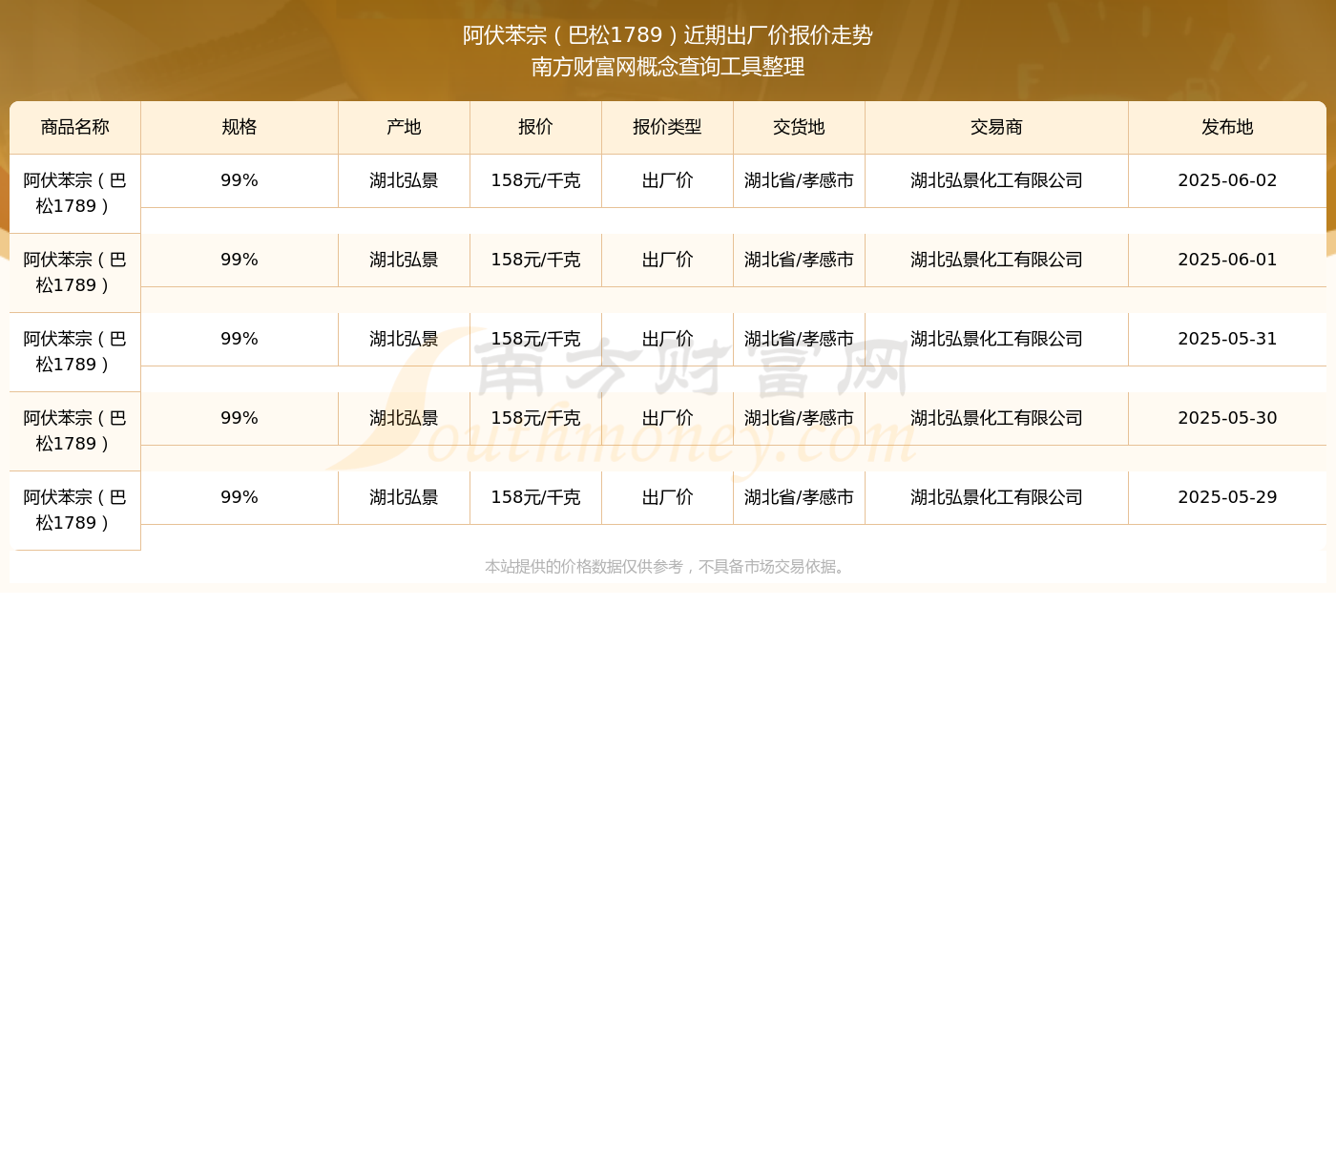Click 出厂价 in the 2025-05-30 row
Screen dimensions: 1336x1150
click(x=667, y=418)
